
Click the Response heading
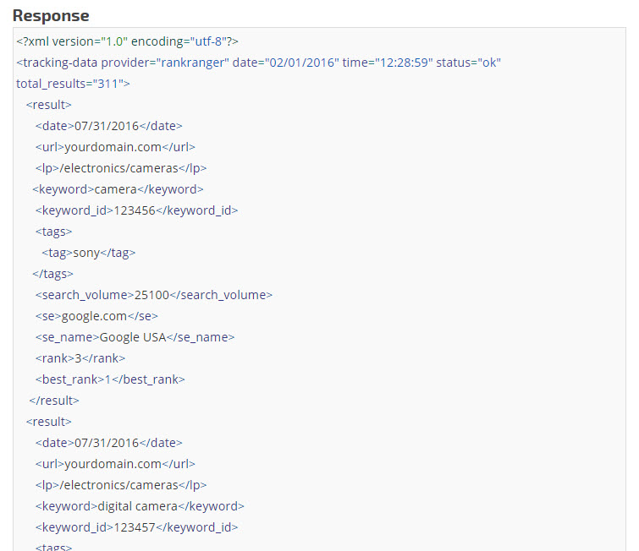tap(51, 15)
